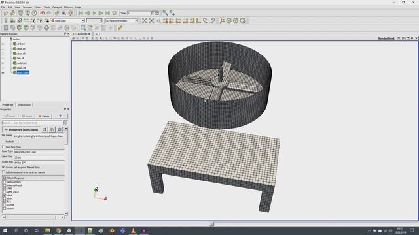Screen dimensions: 419x235
Task: Click the Auto Apply clock icon
Action: (35, 13)
